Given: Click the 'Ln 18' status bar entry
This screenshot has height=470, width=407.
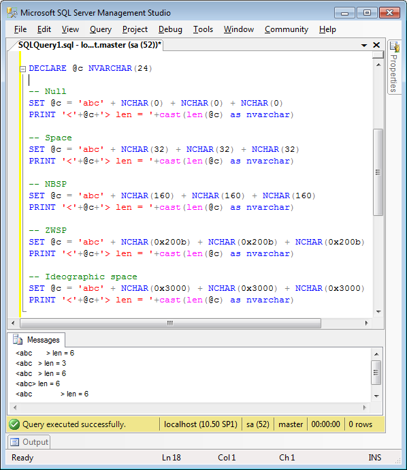Looking at the screenshot, I should [172, 458].
